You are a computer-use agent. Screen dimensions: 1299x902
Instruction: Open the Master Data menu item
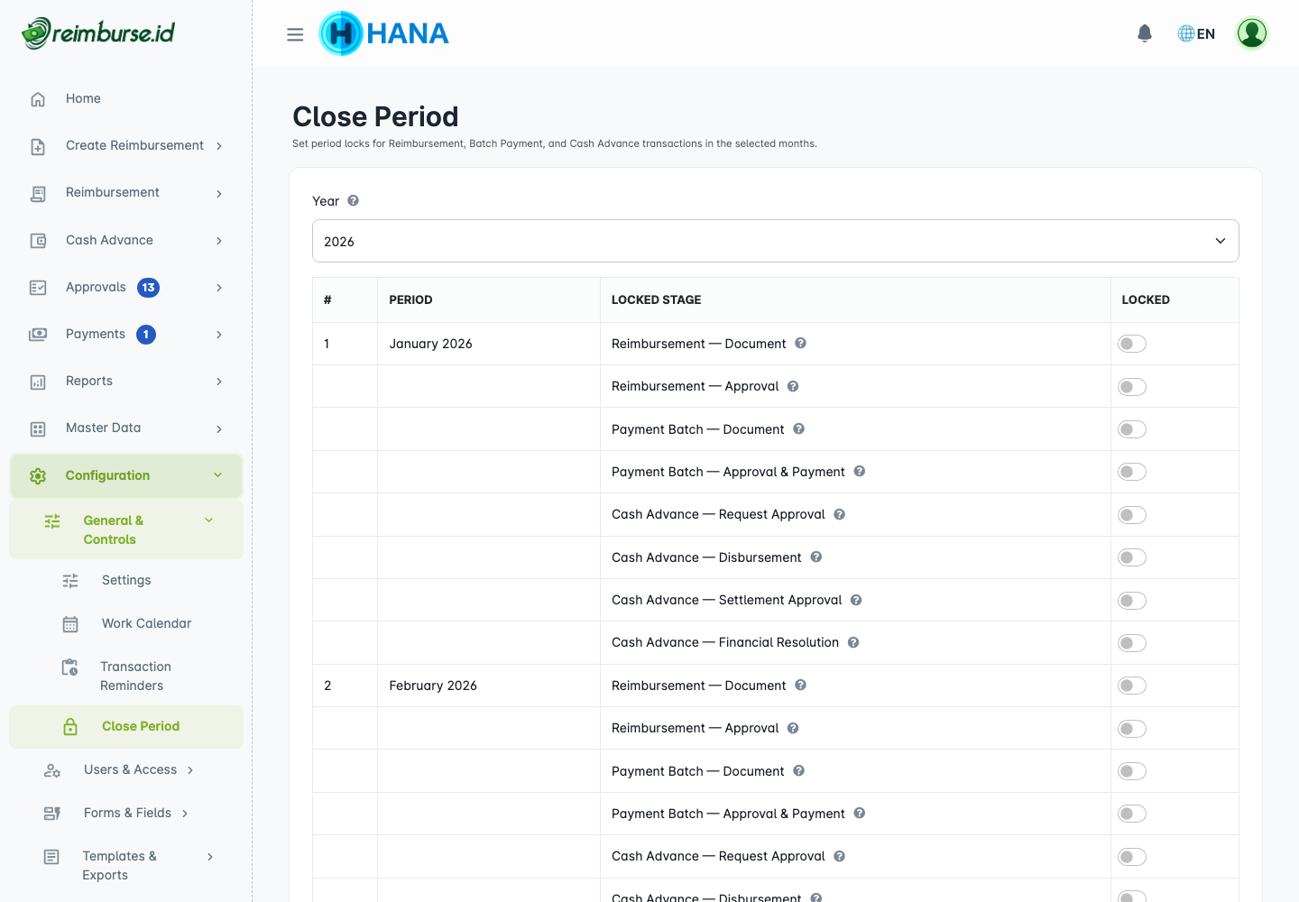click(126, 428)
